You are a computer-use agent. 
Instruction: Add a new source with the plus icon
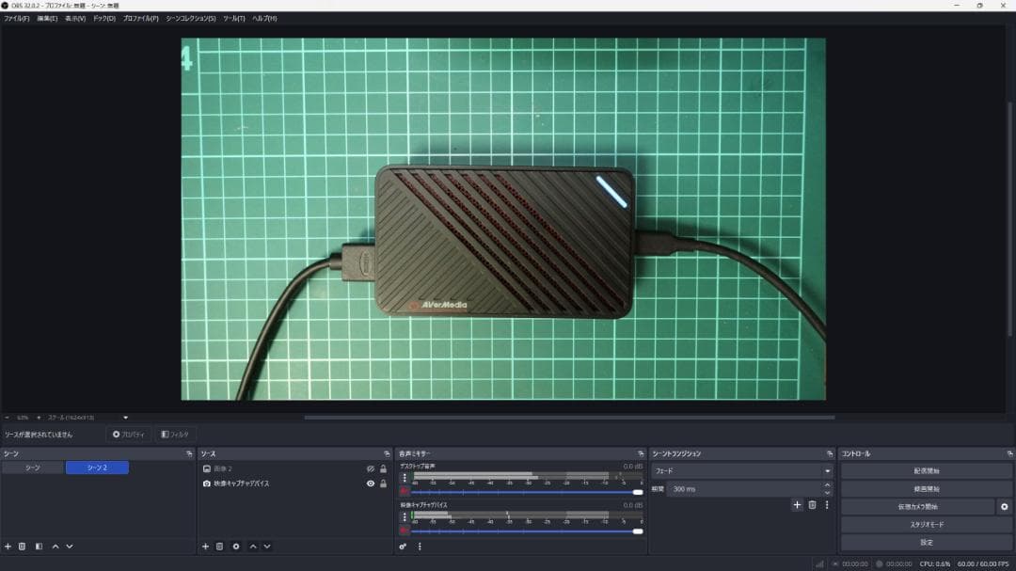coord(205,546)
